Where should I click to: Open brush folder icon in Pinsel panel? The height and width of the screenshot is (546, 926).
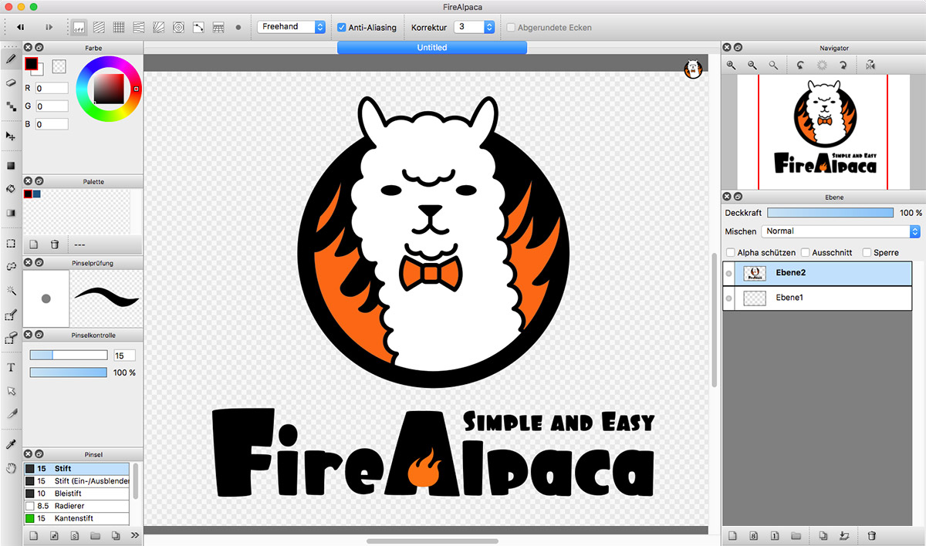pyautogui.click(x=95, y=535)
